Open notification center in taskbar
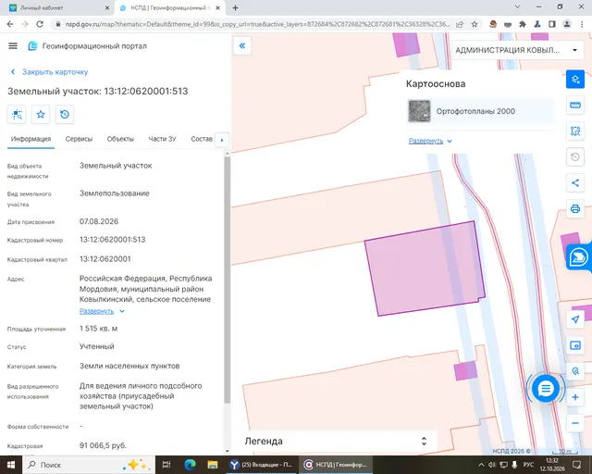 point(576,465)
